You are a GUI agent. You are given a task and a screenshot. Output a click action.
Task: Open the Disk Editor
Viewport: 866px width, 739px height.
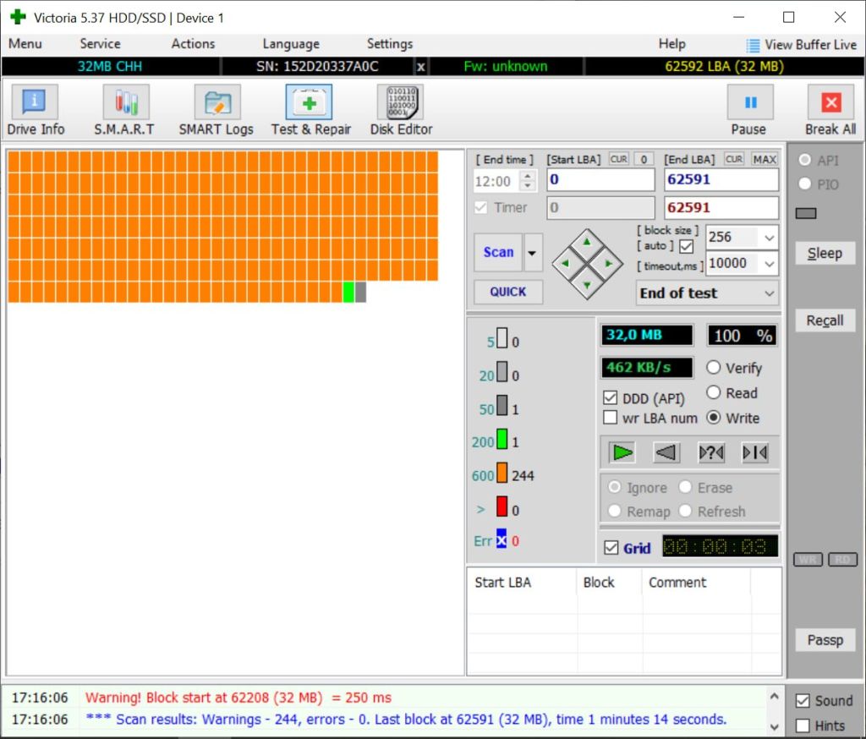click(402, 110)
